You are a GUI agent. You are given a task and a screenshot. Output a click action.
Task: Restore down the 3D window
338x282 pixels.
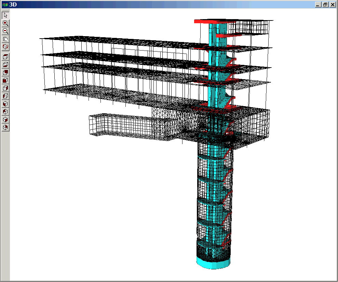(x=325, y=4)
